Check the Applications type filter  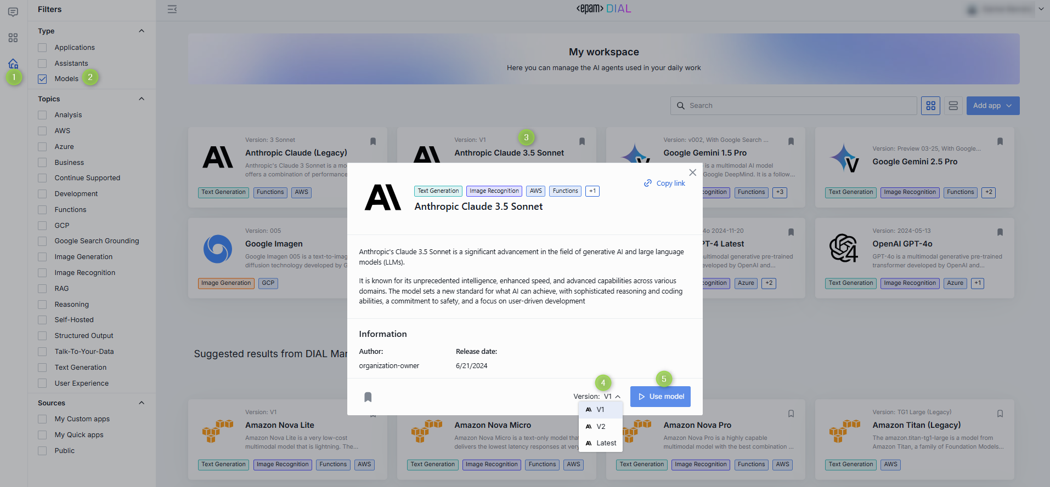click(x=42, y=48)
